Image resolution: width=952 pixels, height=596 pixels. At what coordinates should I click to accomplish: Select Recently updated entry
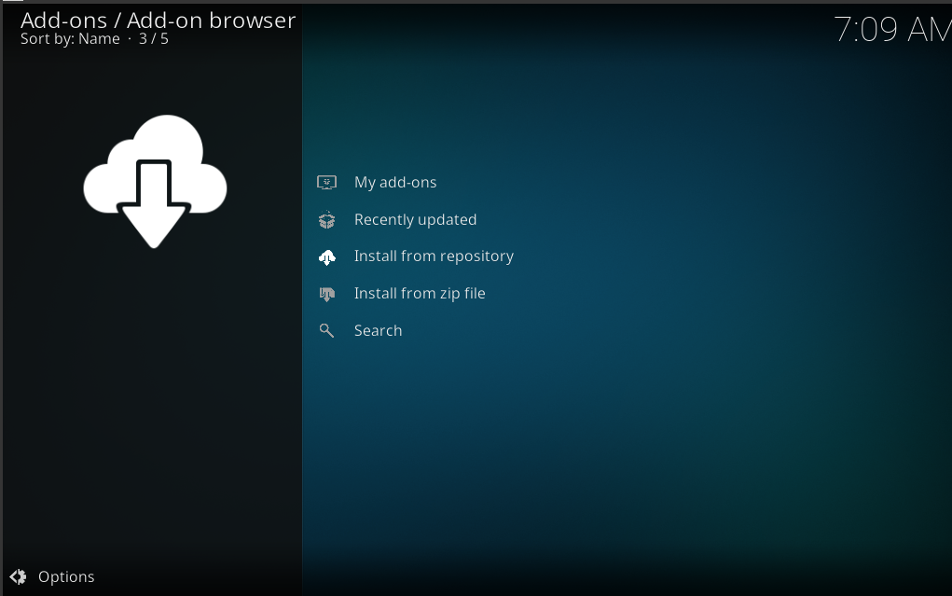(415, 219)
